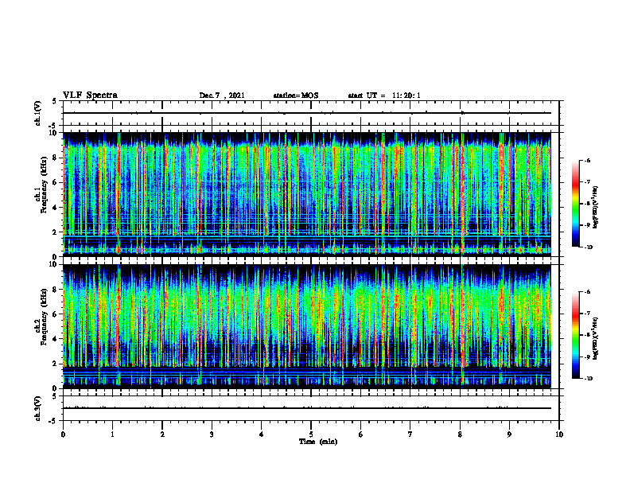Select the "ch.1(V)" axis label

click(x=38, y=113)
